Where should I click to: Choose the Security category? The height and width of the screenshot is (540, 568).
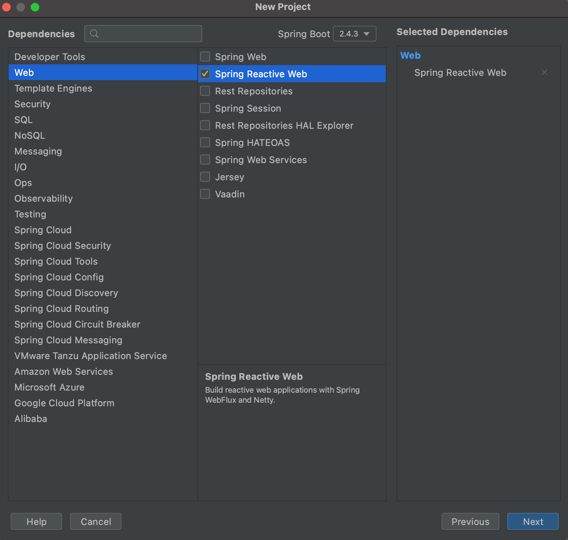click(33, 104)
